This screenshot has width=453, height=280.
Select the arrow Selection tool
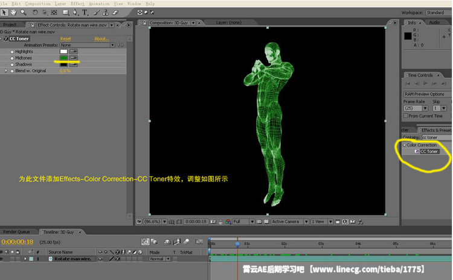(4, 13)
